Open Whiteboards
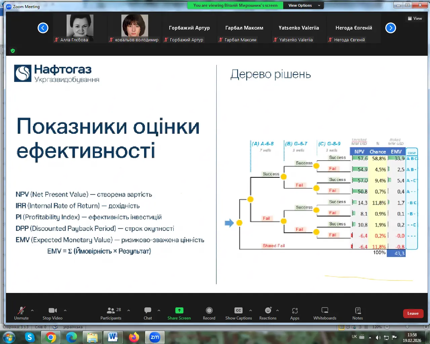 [325, 313]
